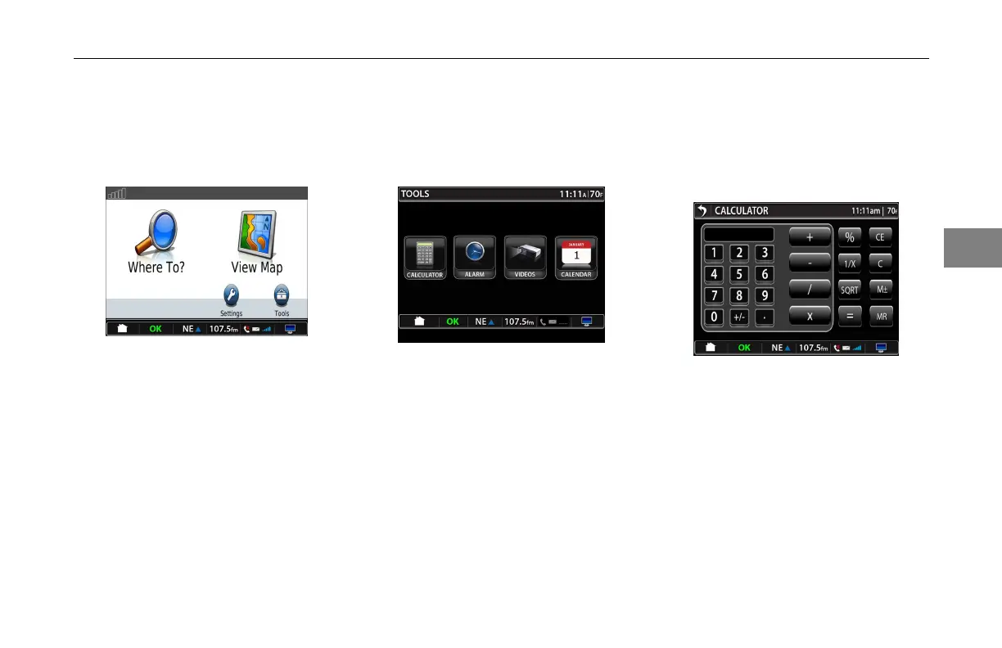Tap calculator digit 8
The image size is (1002, 648).
[x=740, y=295]
